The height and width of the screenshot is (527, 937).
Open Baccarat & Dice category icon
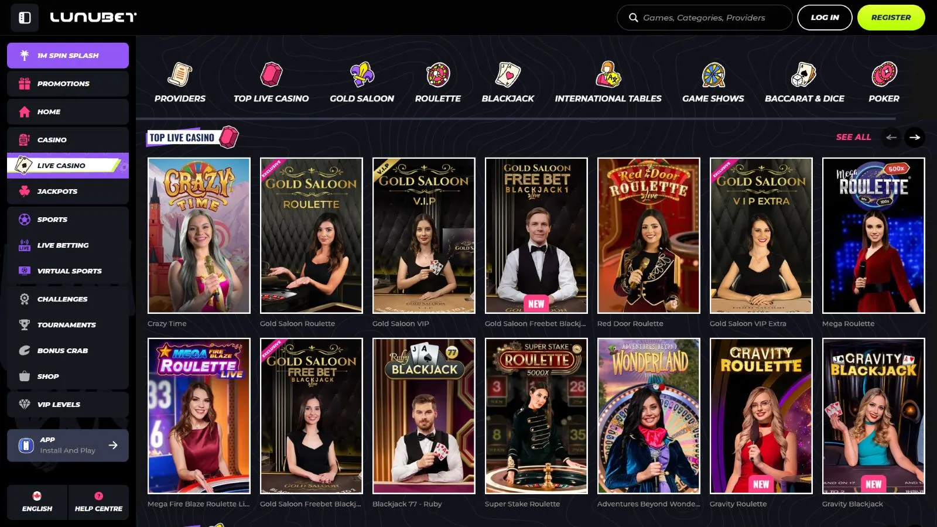tap(804, 75)
